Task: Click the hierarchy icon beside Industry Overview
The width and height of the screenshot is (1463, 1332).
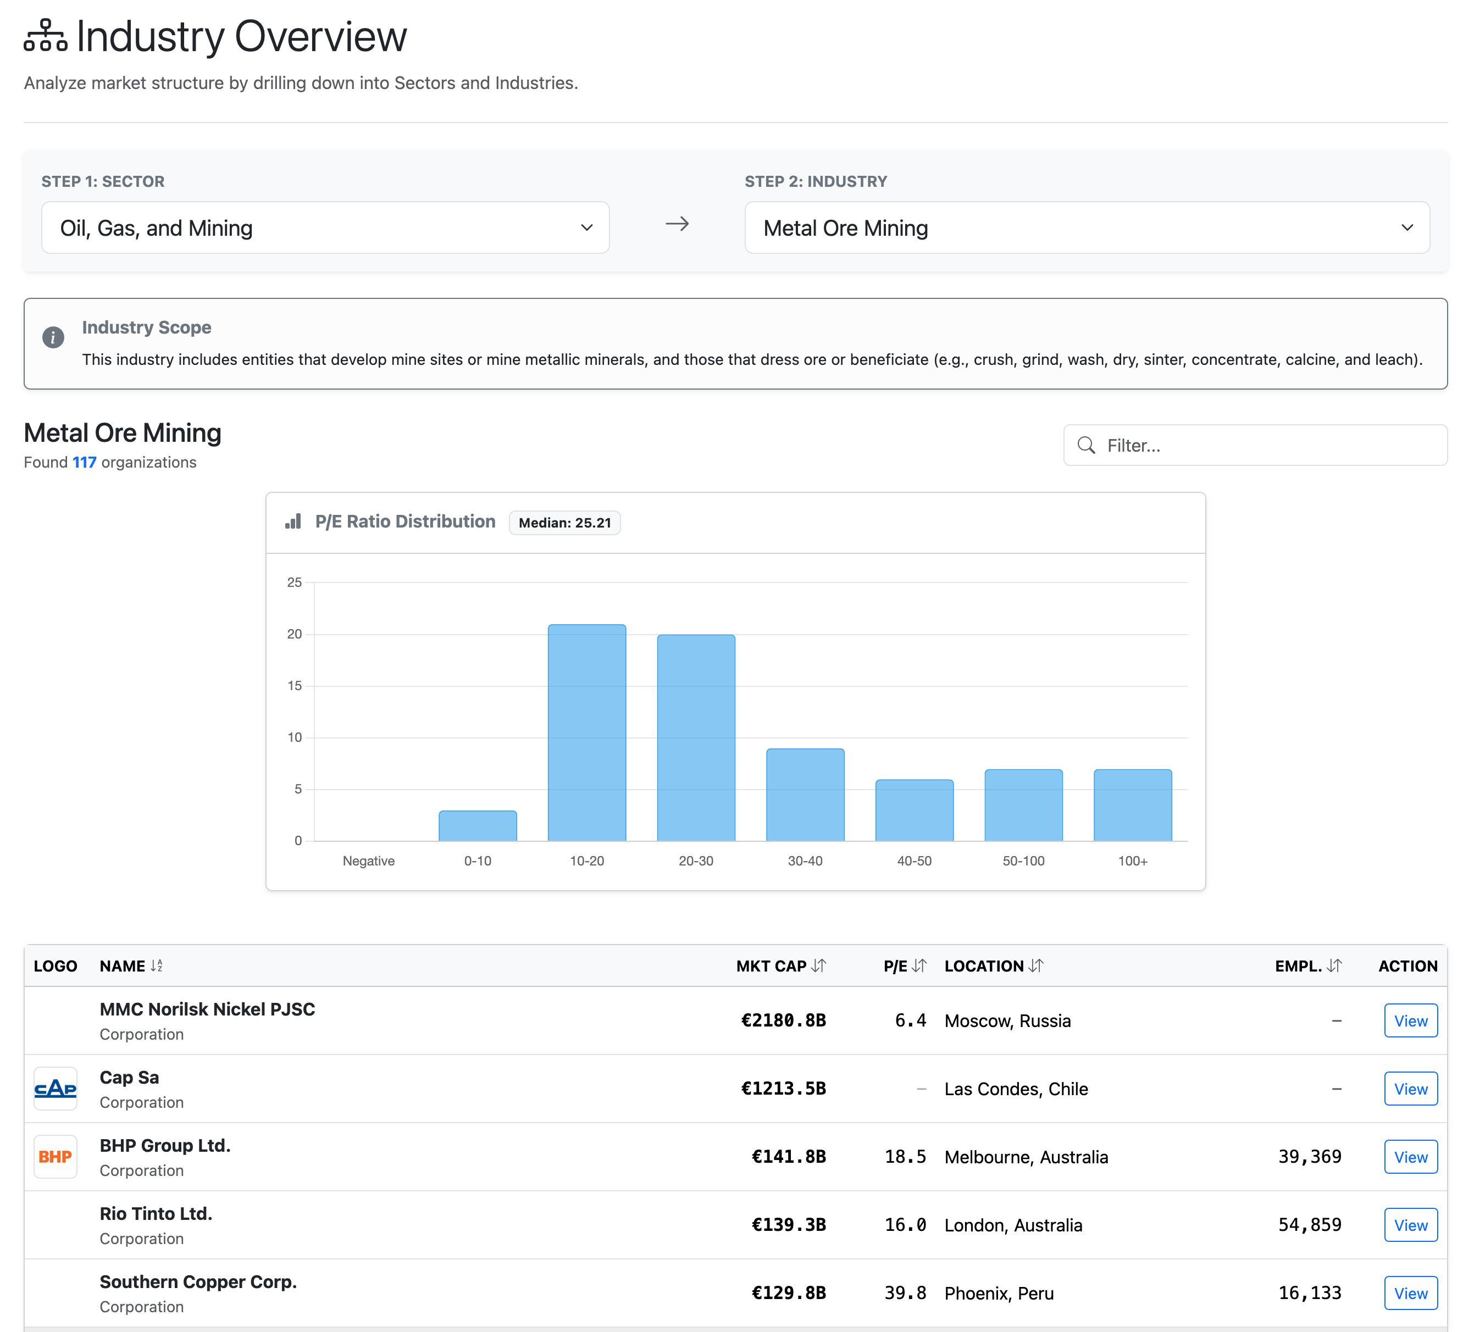Action: click(x=45, y=35)
